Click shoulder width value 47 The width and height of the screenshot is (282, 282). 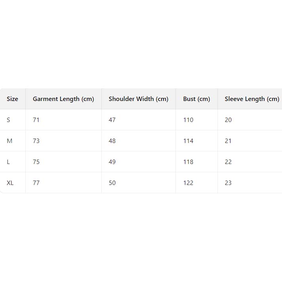[x=112, y=120]
